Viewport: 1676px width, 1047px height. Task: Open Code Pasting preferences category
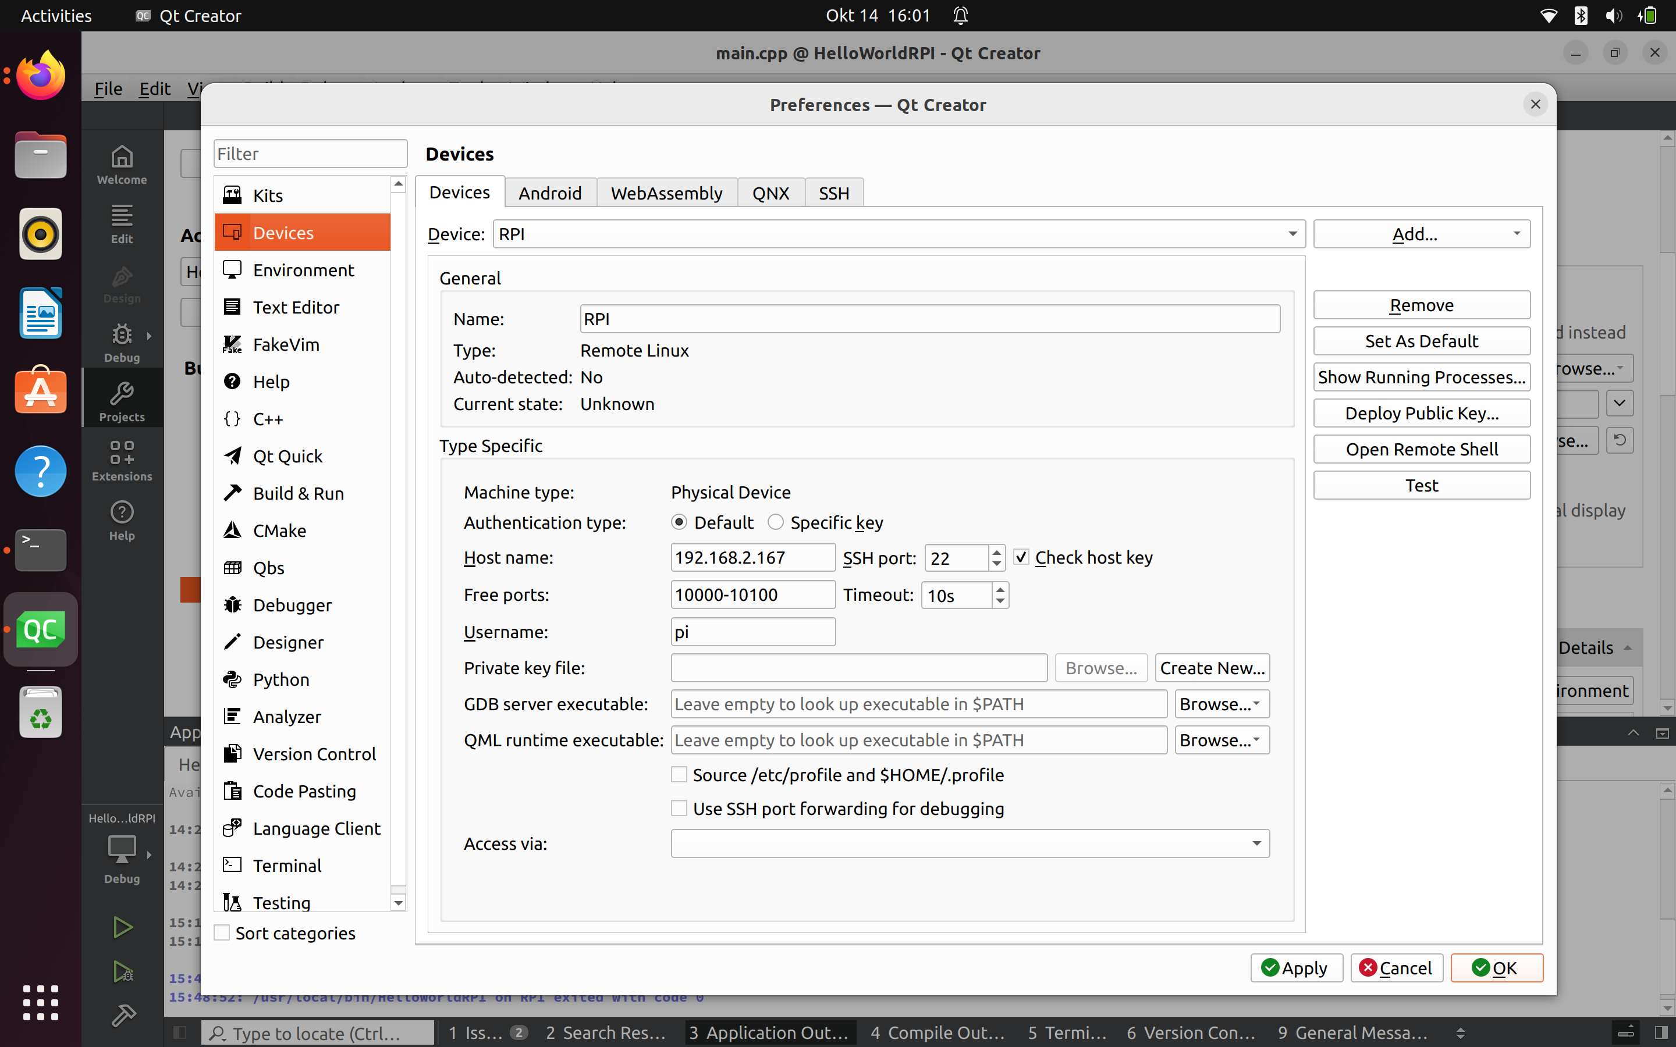pos(303,792)
